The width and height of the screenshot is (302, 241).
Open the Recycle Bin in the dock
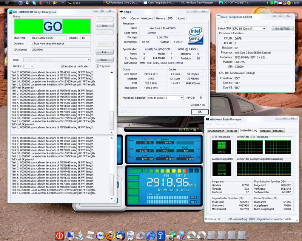(x=130, y=235)
